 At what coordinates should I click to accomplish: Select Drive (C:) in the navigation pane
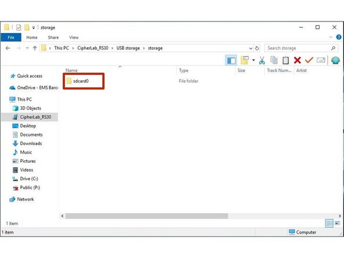pyautogui.click(x=25, y=178)
